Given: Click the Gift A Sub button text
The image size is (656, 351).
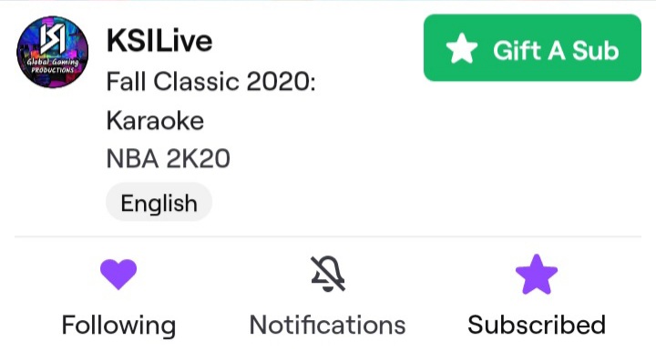Looking at the screenshot, I should click(x=556, y=51).
